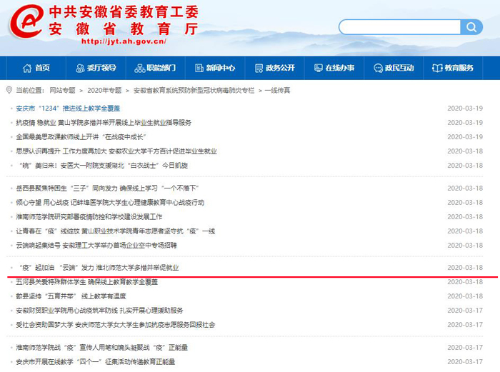
Task: Click the 委厅领导 people icon
Action: coord(80,68)
